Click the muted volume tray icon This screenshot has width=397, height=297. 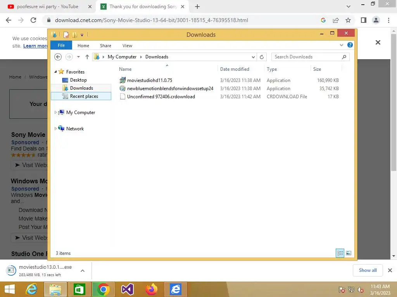pos(361,290)
